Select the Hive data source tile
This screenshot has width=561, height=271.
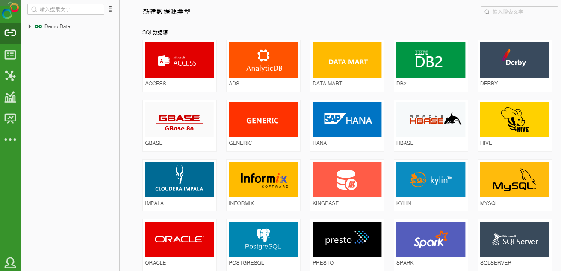514,120
